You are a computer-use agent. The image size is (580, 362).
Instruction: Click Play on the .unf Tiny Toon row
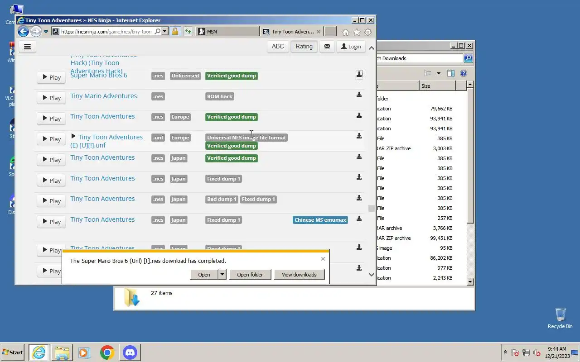point(51,139)
